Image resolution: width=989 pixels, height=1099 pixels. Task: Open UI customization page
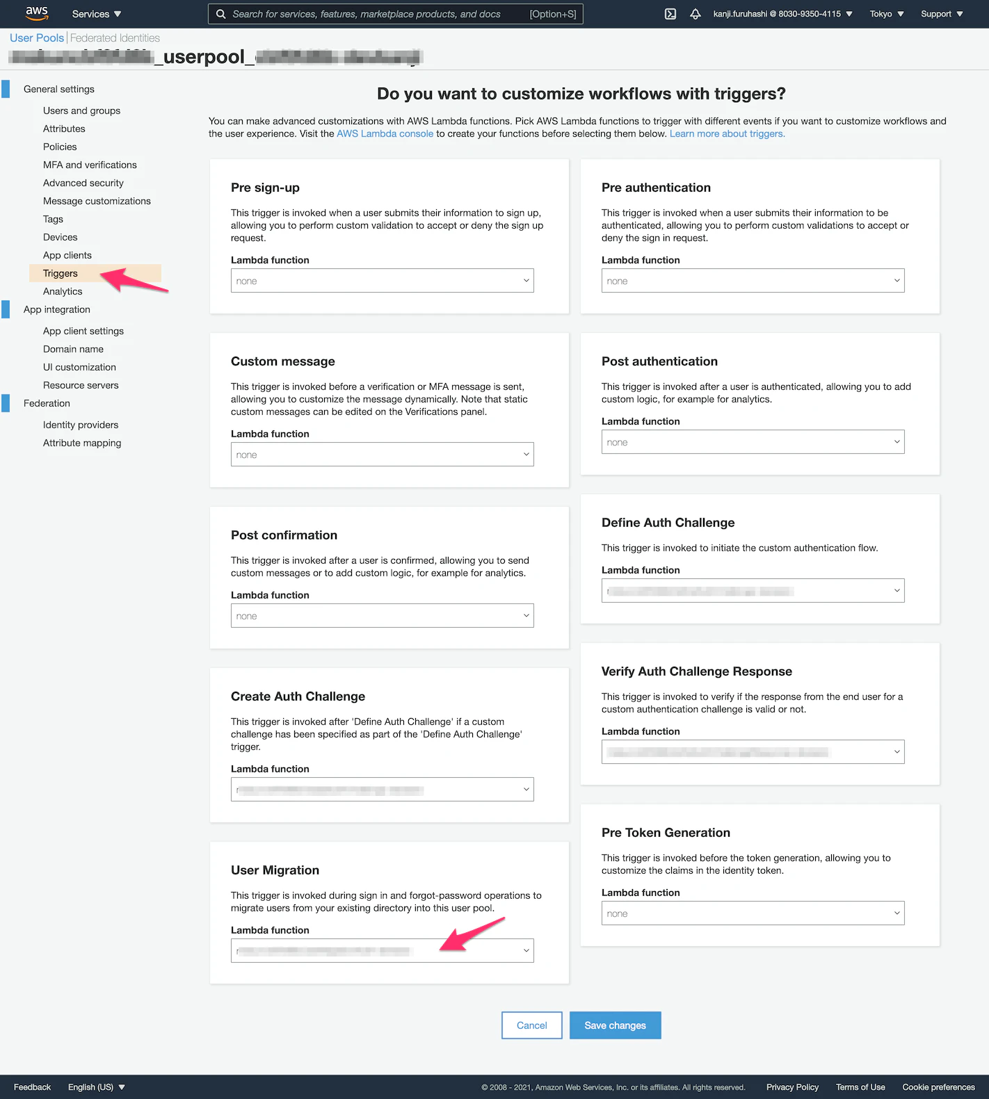point(79,367)
